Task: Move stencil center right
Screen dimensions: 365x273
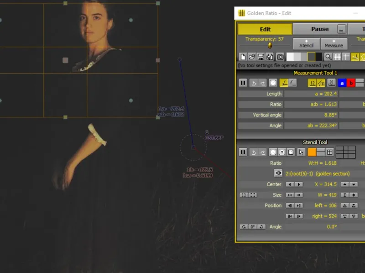Action: tap(299, 184)
